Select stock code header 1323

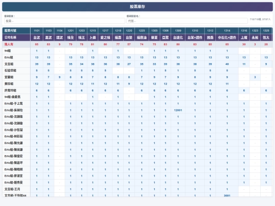255,31
